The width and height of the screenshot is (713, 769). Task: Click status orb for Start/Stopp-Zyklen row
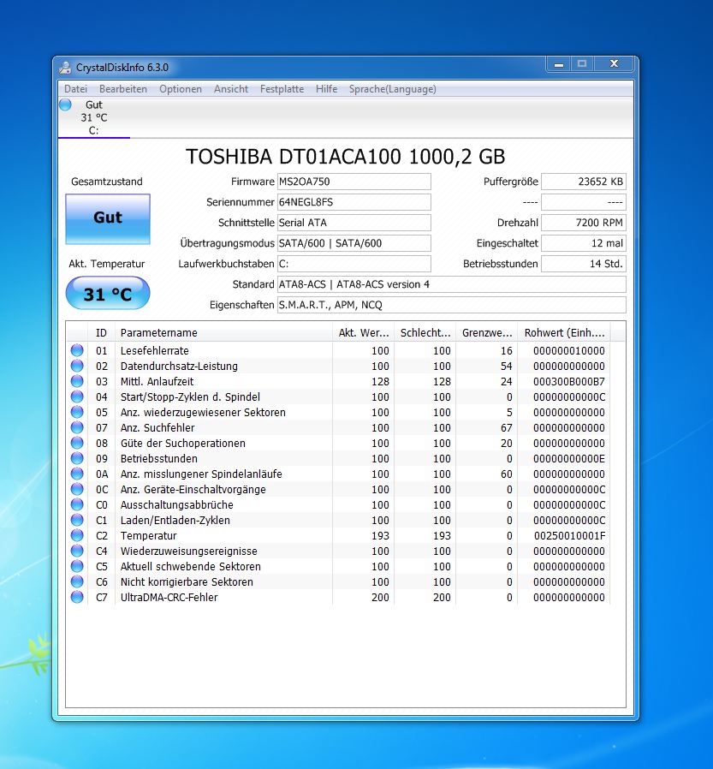(77, 396)
